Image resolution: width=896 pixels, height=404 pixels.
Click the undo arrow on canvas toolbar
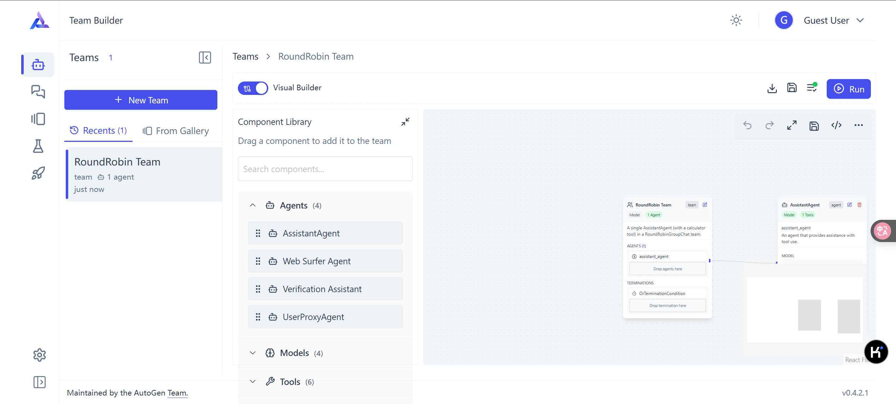coord(747,125)
